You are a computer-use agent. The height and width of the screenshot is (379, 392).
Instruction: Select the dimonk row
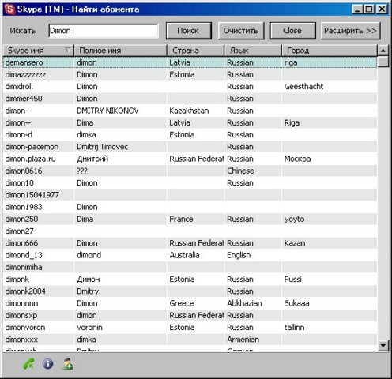(x=190, y=280)
